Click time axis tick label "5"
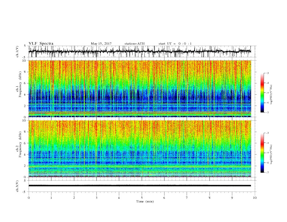The height and width of the screenshot is (222, 287). (142, 198)
